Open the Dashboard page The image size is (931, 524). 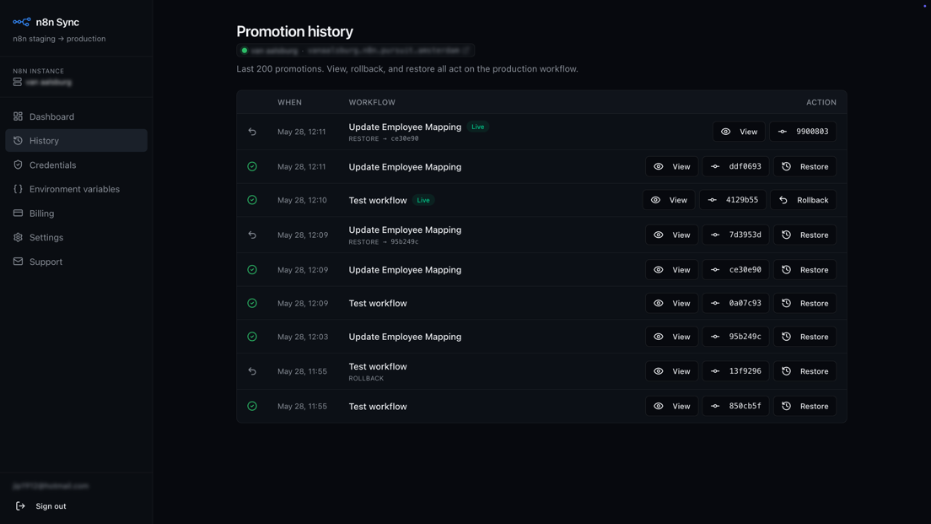pos(76,116)
